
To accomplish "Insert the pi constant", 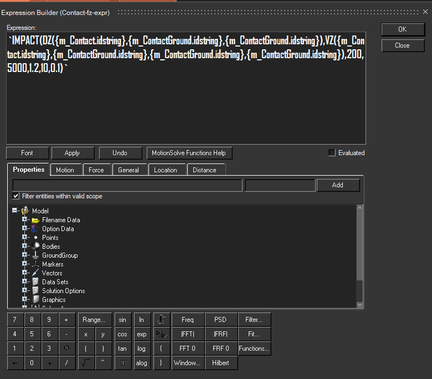I will [122, 363].
